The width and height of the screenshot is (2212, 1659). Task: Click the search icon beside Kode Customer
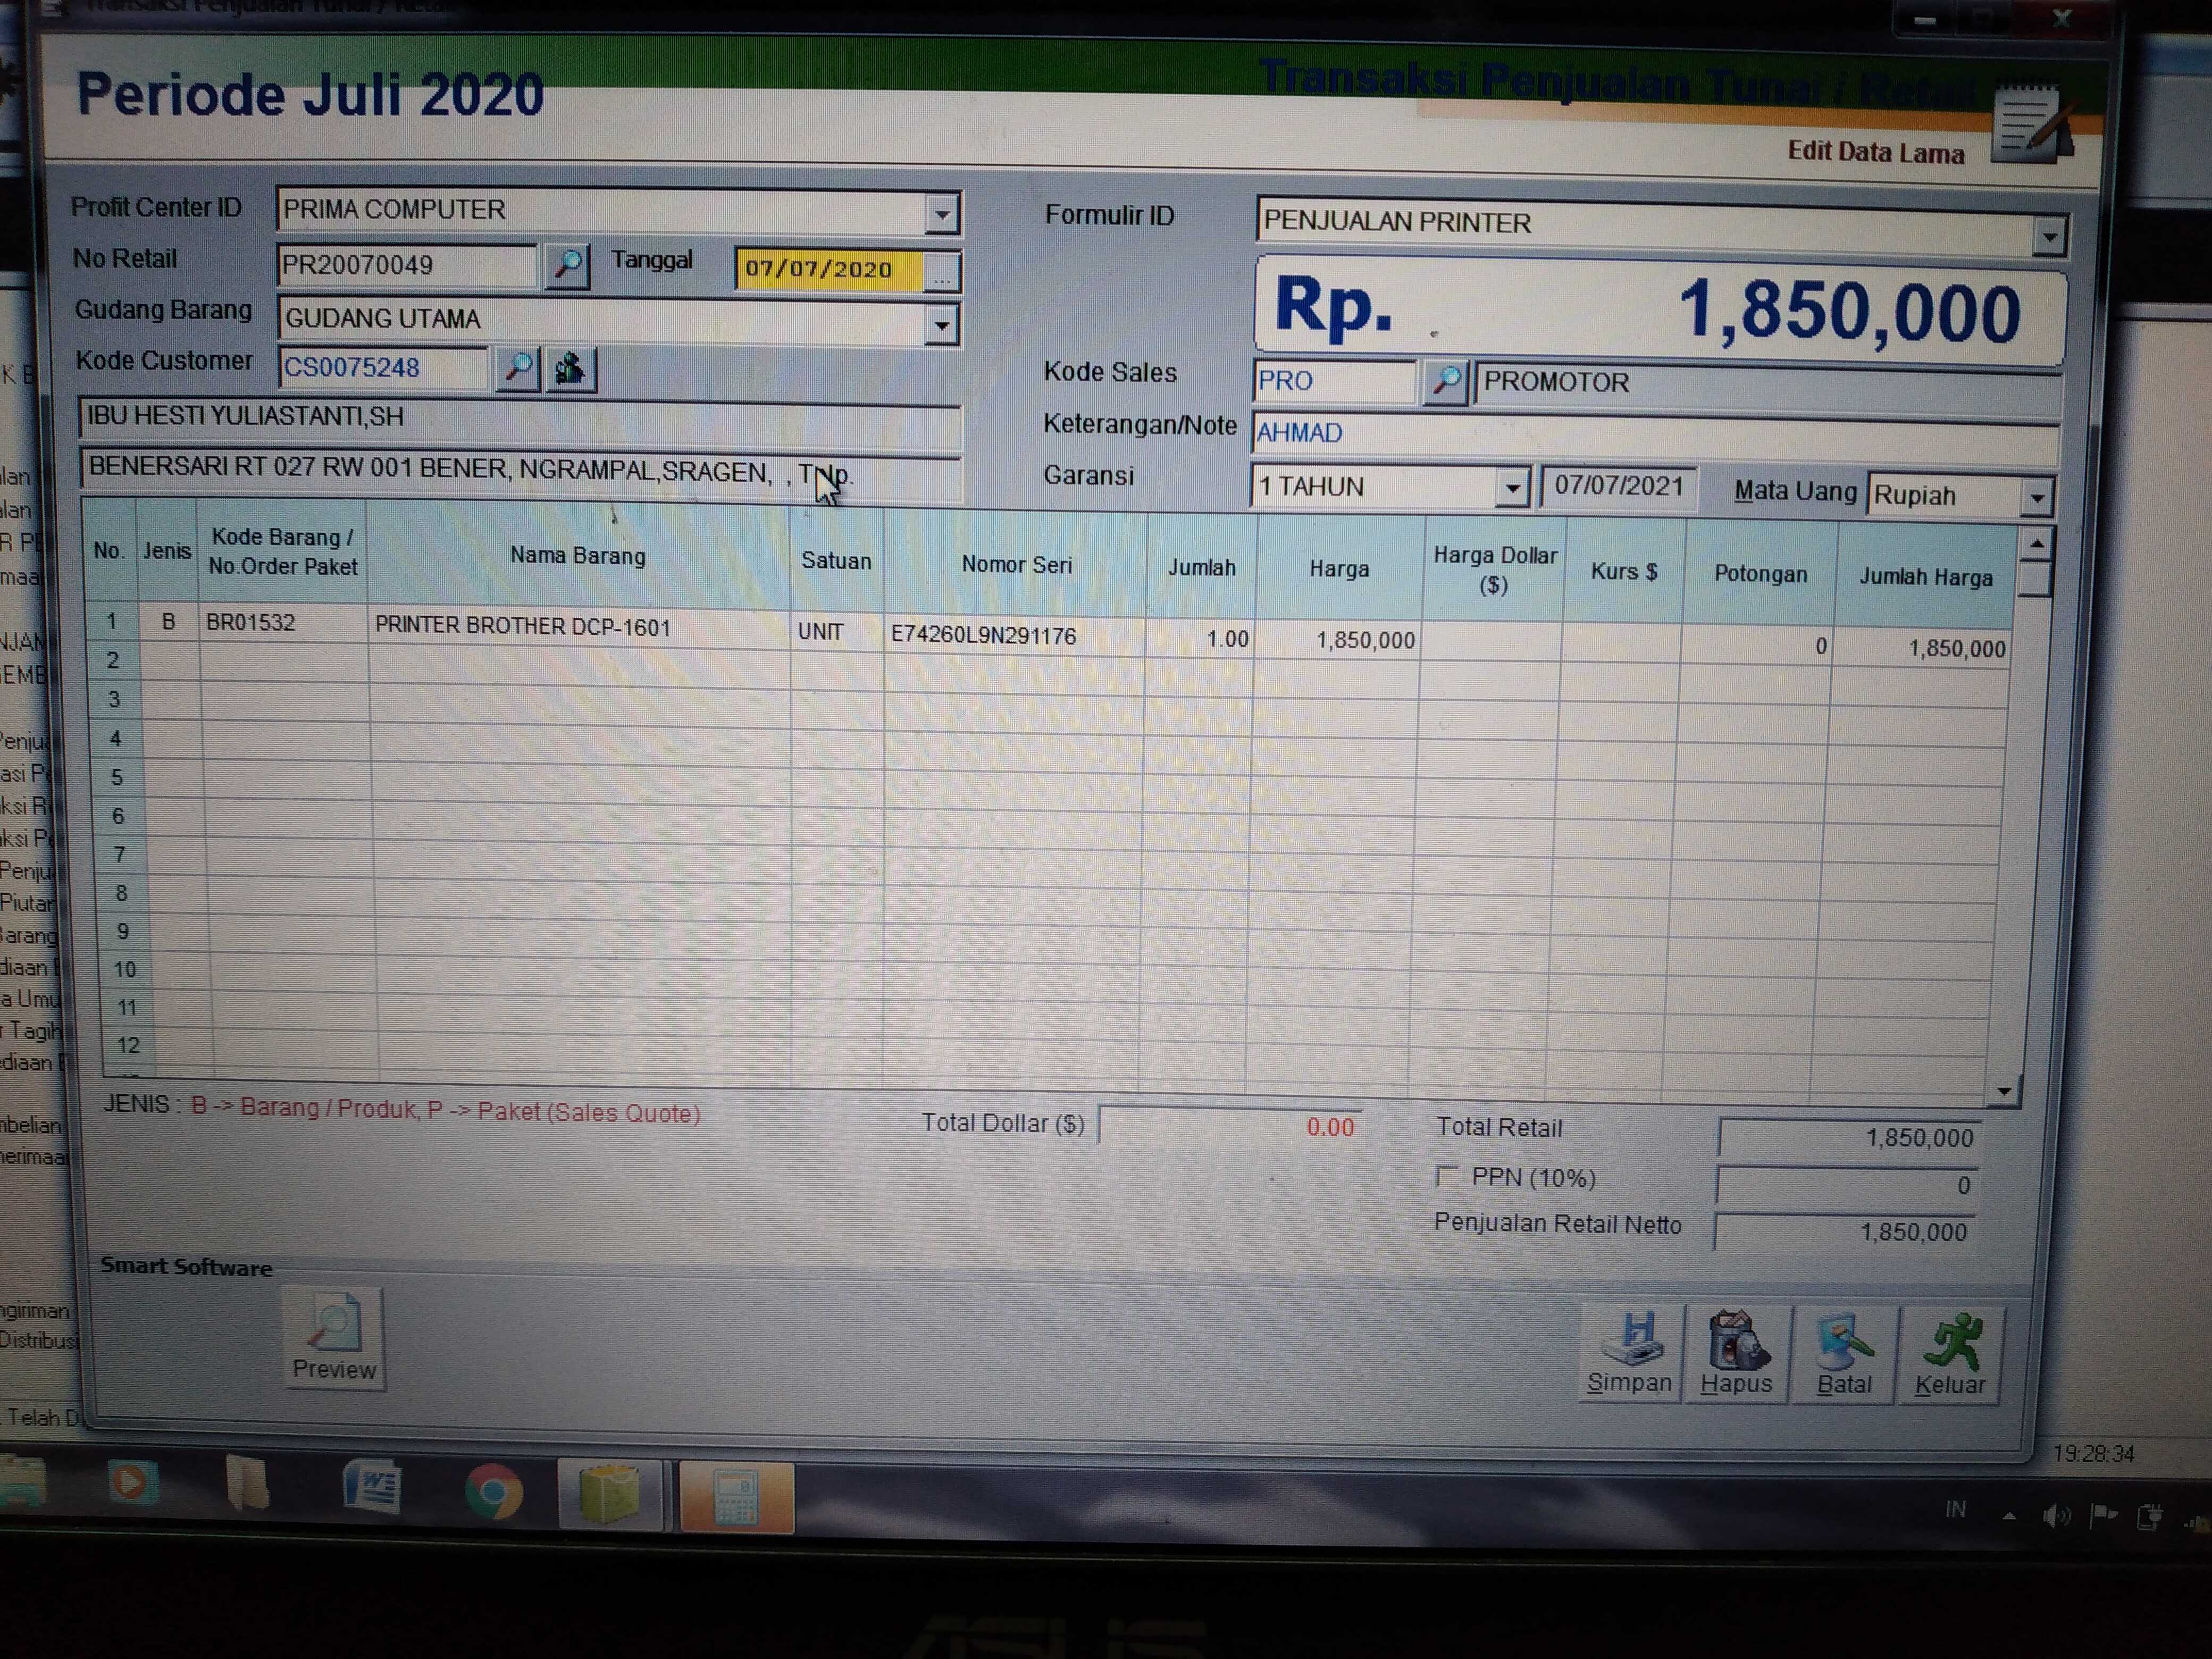tap(518, 368)
